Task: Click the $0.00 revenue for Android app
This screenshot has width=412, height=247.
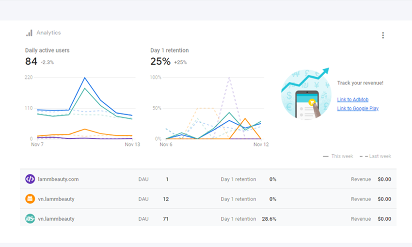Action: 384,199
